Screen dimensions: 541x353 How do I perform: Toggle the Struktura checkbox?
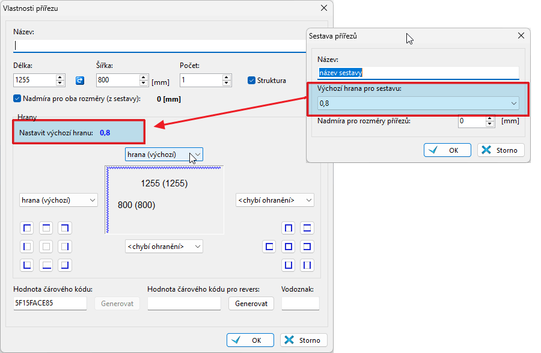coord(252,80)
